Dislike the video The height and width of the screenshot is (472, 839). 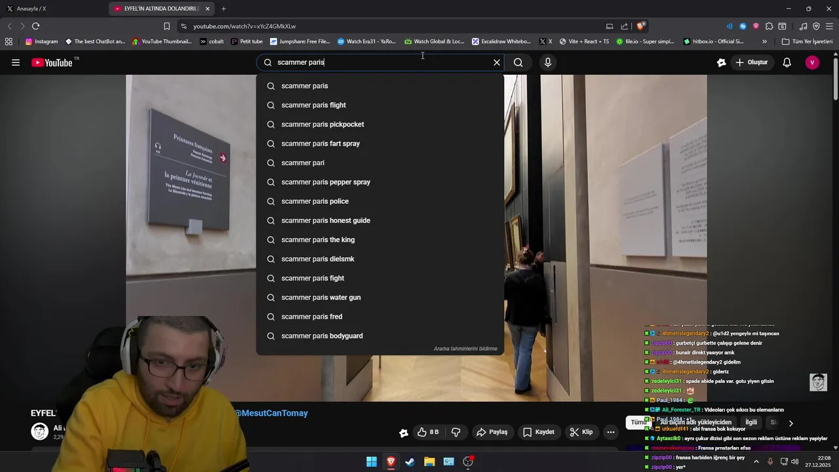click(456, 432)
